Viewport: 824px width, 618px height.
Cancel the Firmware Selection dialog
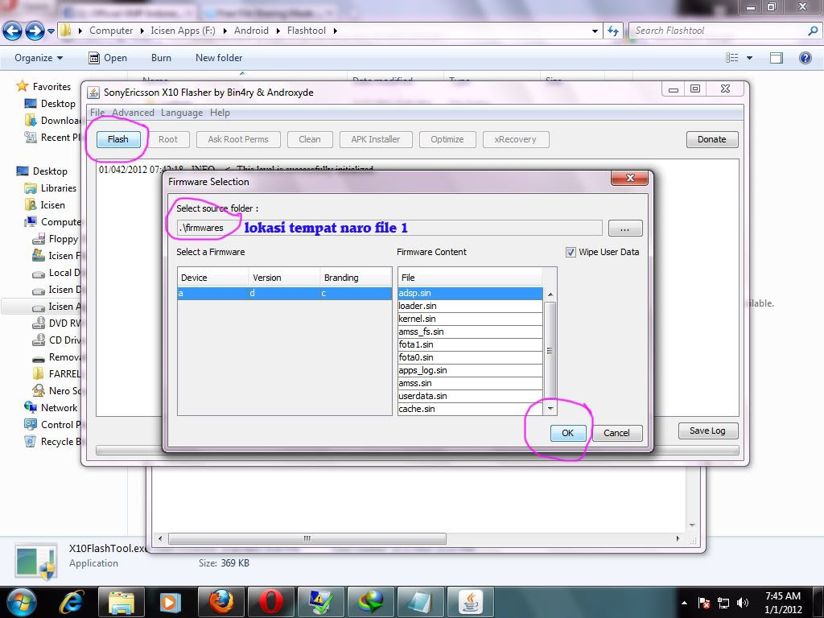[x=617, y=433]
